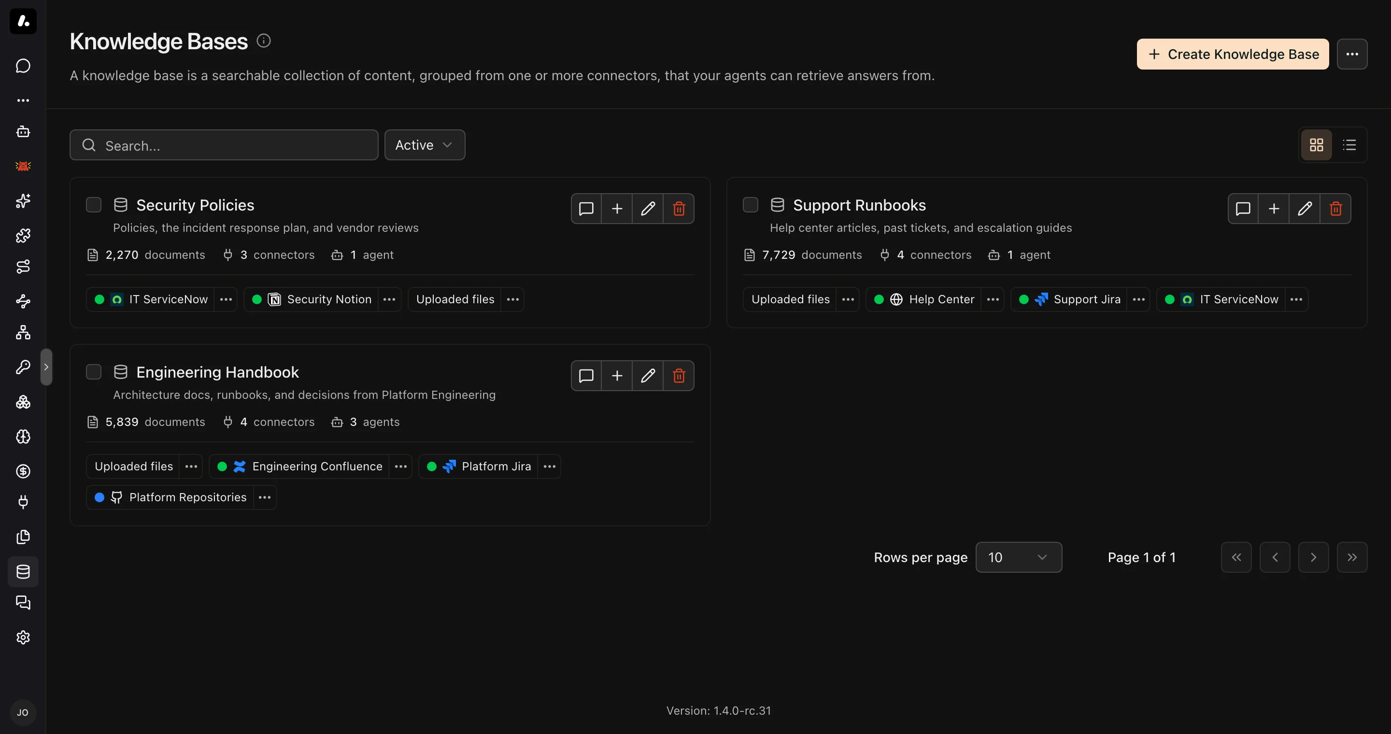Open options menu for Engineering Confluence connector
The image size is (1391, 734).
(x=401, y=467)
